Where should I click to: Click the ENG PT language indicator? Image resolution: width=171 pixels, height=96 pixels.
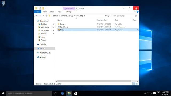[158, 93]
